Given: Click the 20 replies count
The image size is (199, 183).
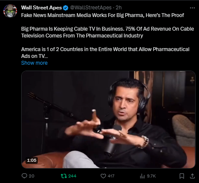Looking at the screenshot, I should 31,176.
